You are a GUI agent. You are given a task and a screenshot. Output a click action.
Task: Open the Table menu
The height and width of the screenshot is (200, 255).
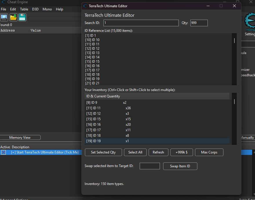pos(24,9)
